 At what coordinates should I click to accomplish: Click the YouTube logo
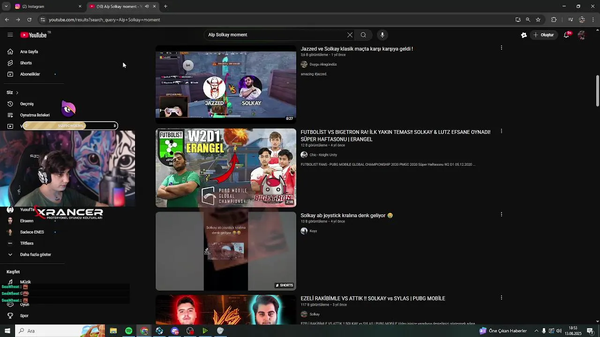[33, 35]
